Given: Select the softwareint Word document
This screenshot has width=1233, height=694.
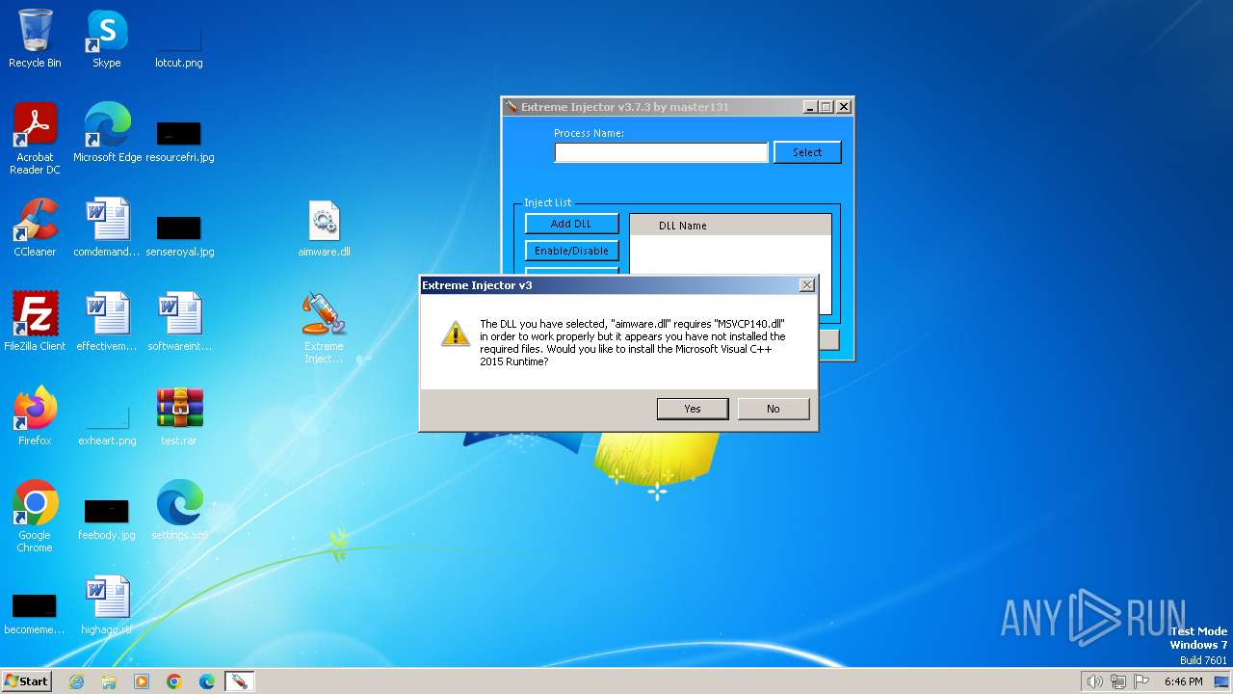Looking at the screenshot, I should 179,322.
